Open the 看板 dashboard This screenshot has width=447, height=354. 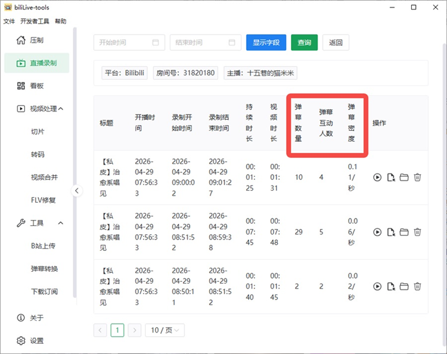(37, 86)
